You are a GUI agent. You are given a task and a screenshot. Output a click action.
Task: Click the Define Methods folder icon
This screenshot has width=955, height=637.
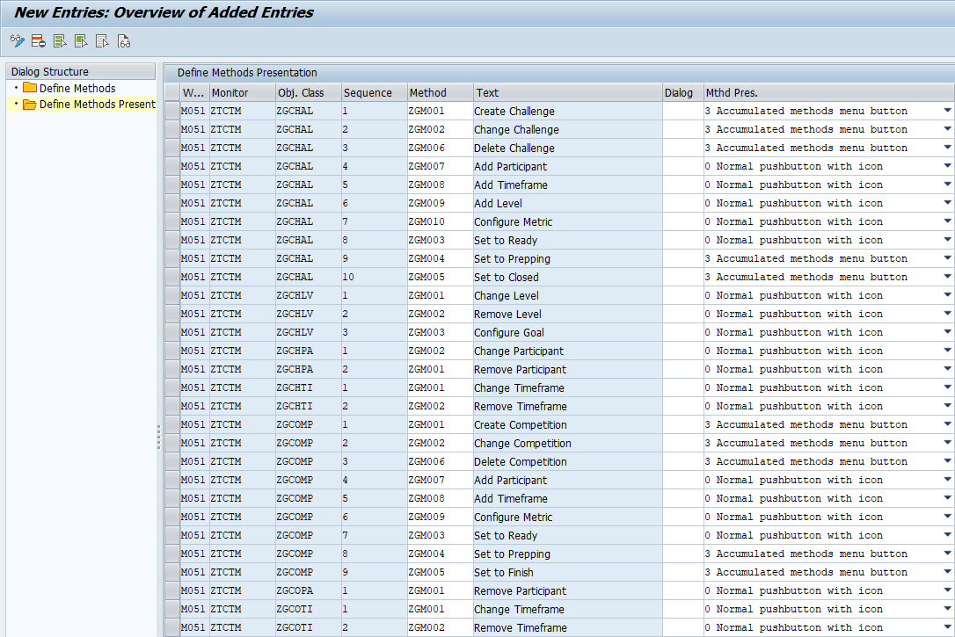[x=30, y=88]
